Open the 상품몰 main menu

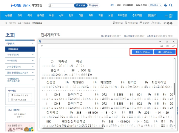pyautogui.click(x=9, y=15)
